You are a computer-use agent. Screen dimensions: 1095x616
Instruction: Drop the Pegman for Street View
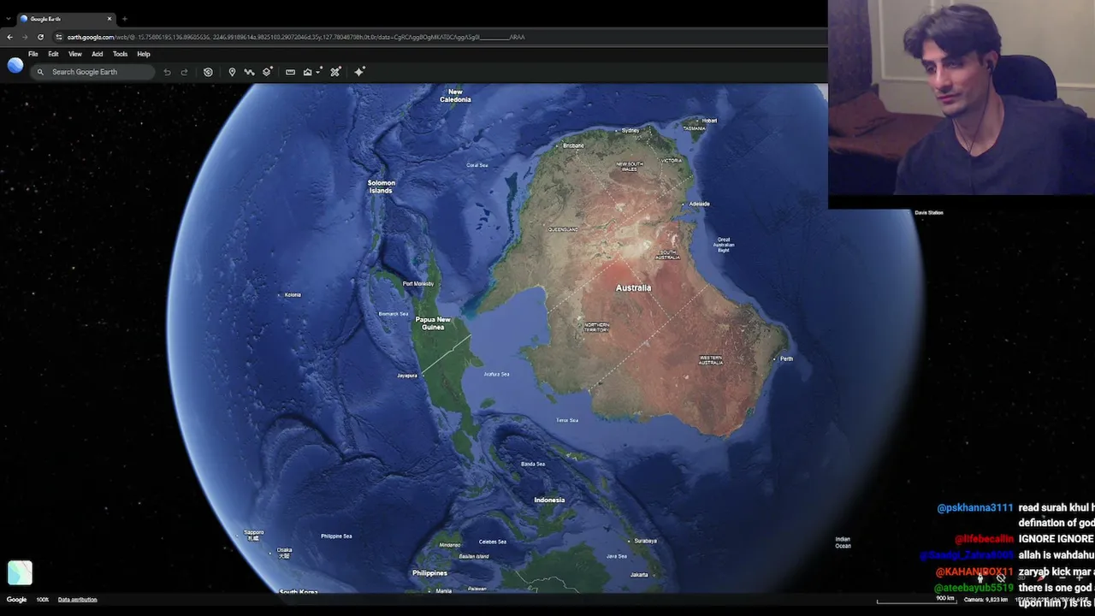(980, 578)
